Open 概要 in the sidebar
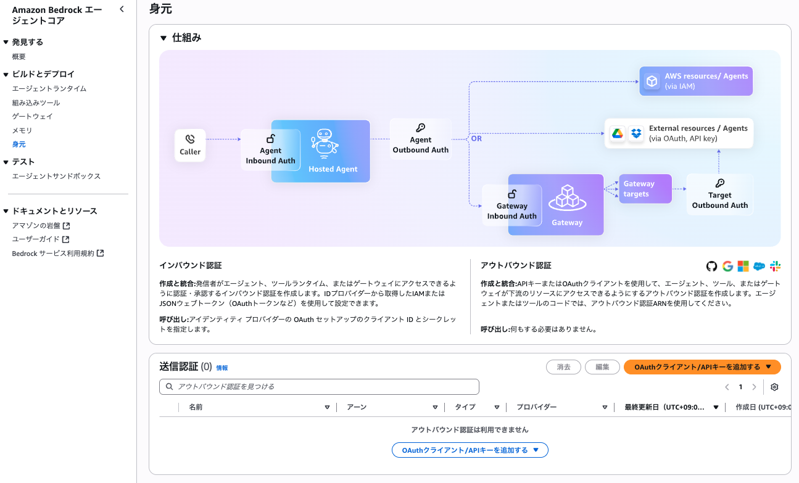The width and height of the screenshot is (799, 483). tap(19, 56)
